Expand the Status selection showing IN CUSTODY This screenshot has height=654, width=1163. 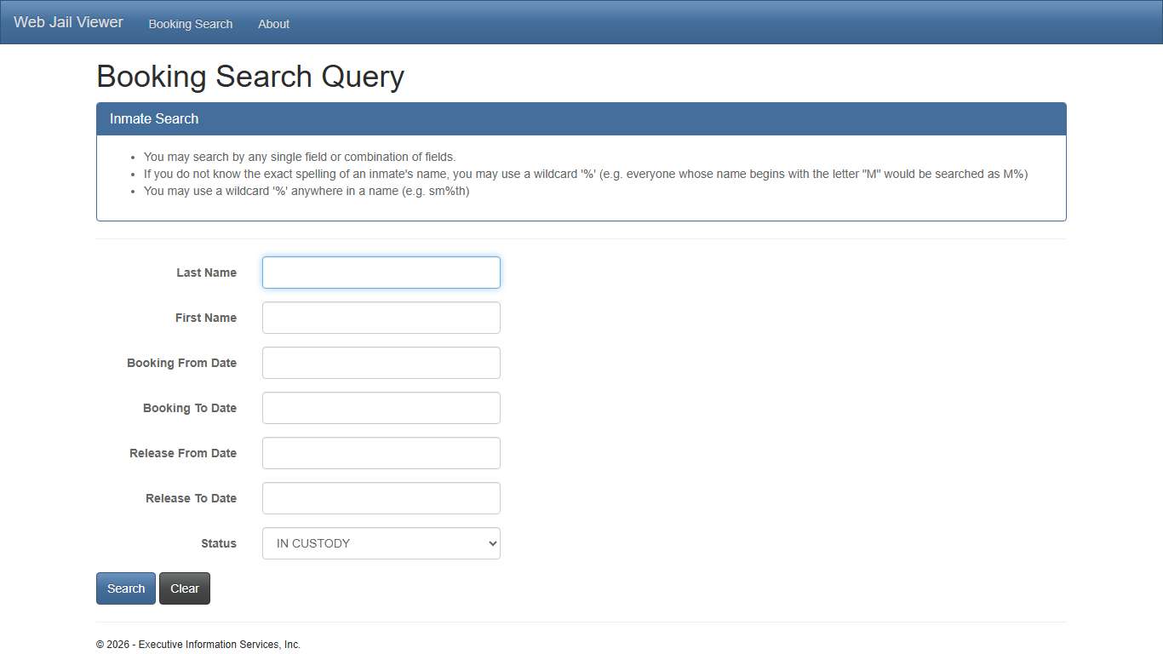coord(381,543)
